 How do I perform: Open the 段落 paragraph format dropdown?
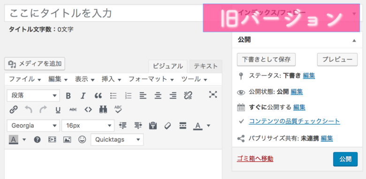[33, 95]
